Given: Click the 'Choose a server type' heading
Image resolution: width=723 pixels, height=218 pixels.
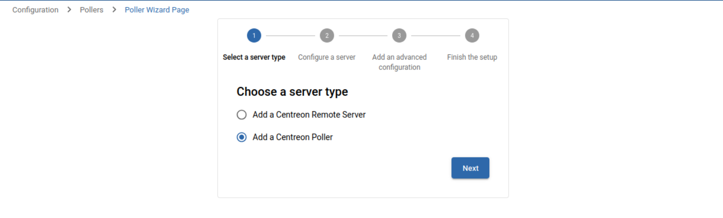Looking at the screenshot, I should pyautogui.click(x=292, y=92).
